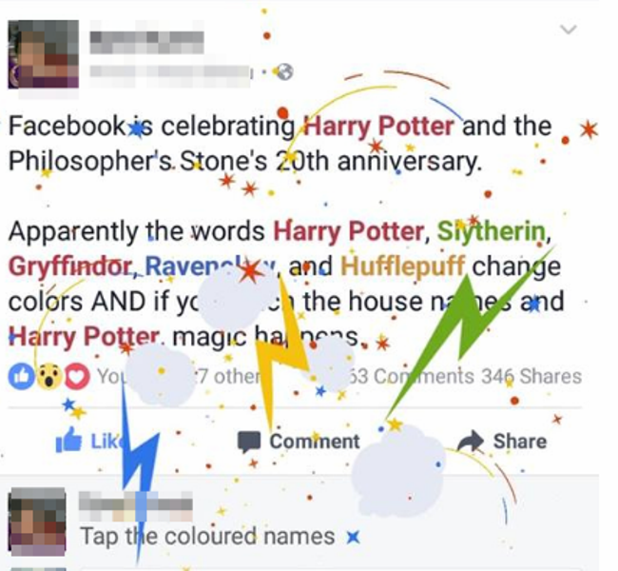Tap the yellow Hufflepuff word

(402, 266)
